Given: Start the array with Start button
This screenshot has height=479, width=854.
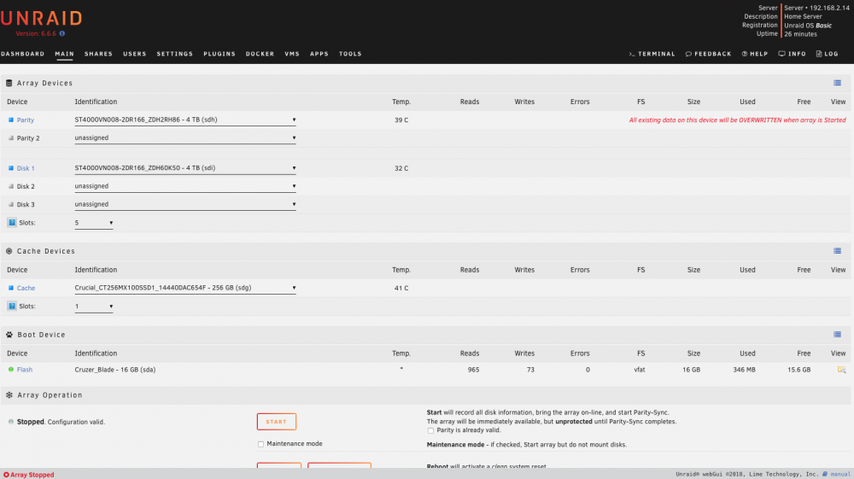Looking at the screenshot, I should click(277, 422).
